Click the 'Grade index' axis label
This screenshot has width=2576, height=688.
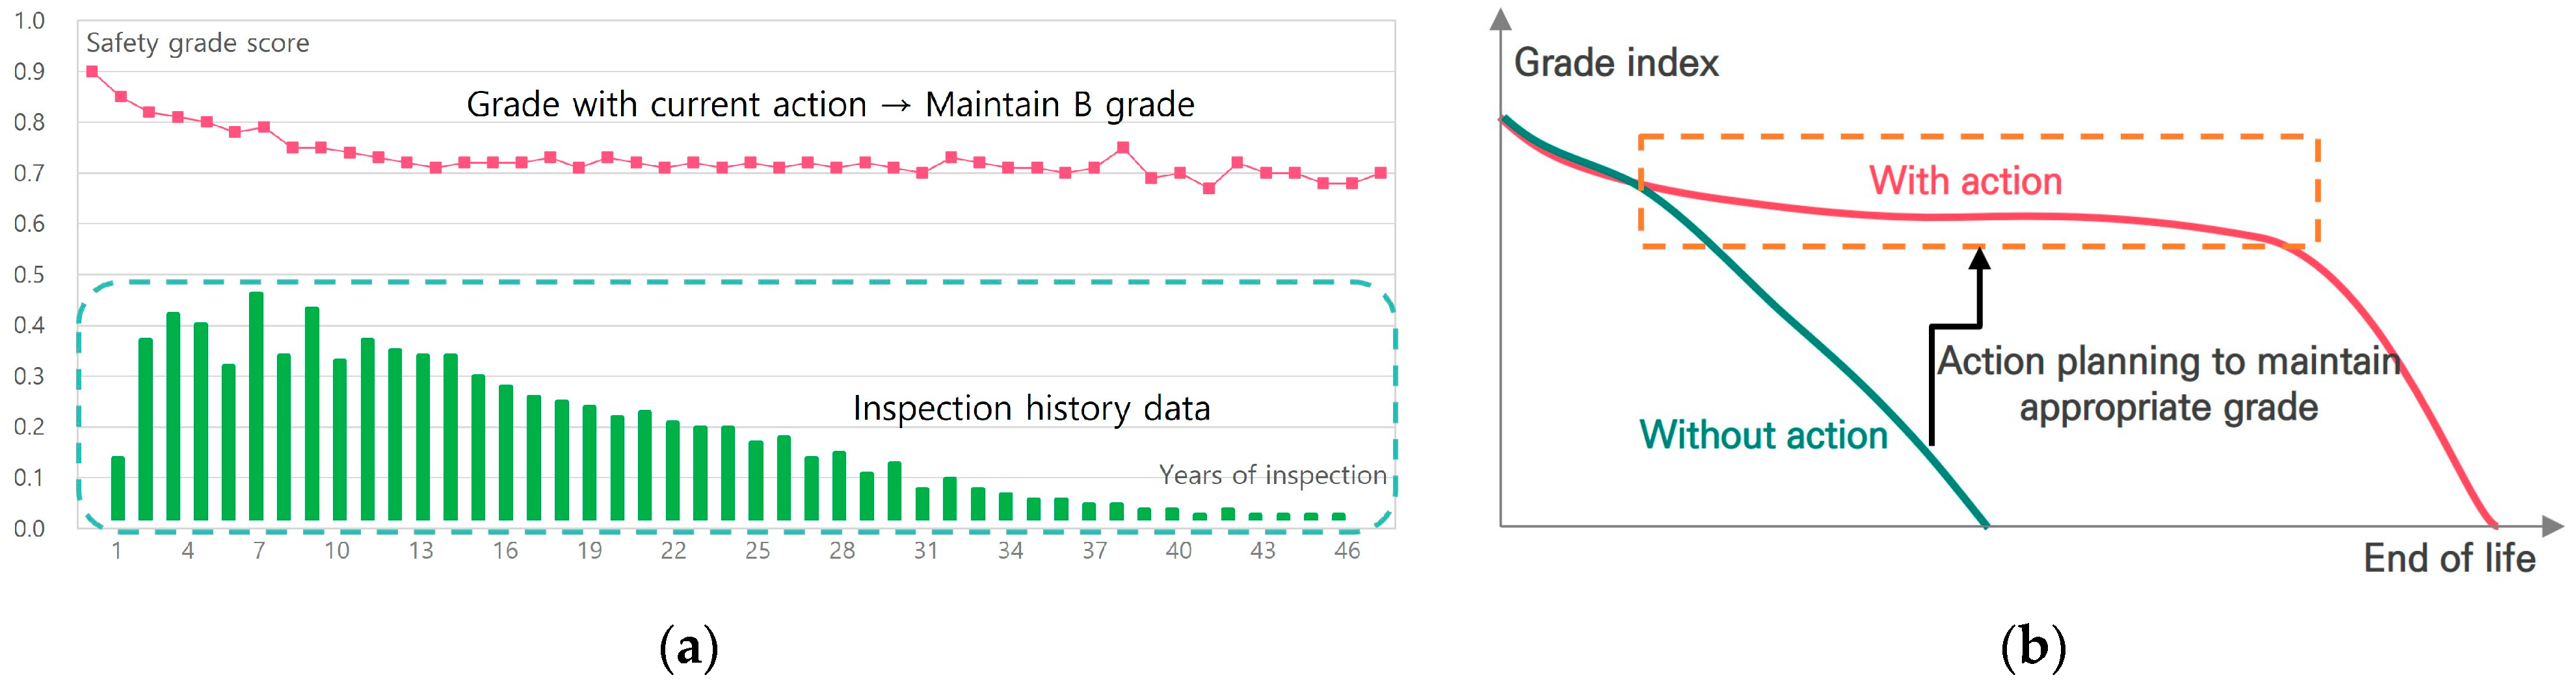point(1616,63)
